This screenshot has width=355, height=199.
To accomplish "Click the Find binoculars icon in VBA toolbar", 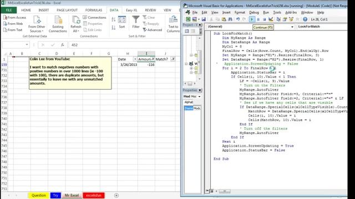I will 230,19.
